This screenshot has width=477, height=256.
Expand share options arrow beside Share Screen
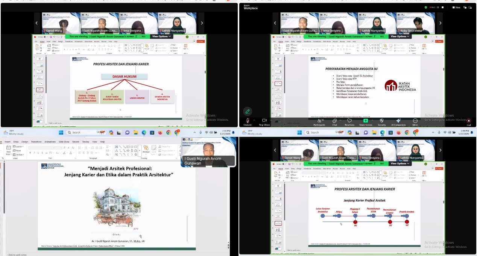372,120
